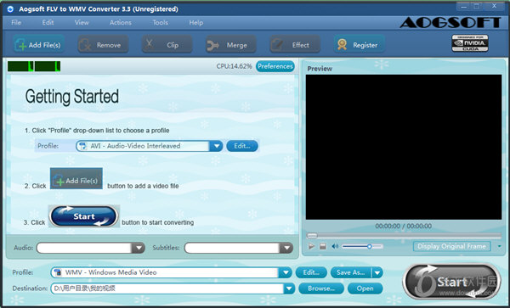Click the preview Stop button

click(x=323, y=247)
